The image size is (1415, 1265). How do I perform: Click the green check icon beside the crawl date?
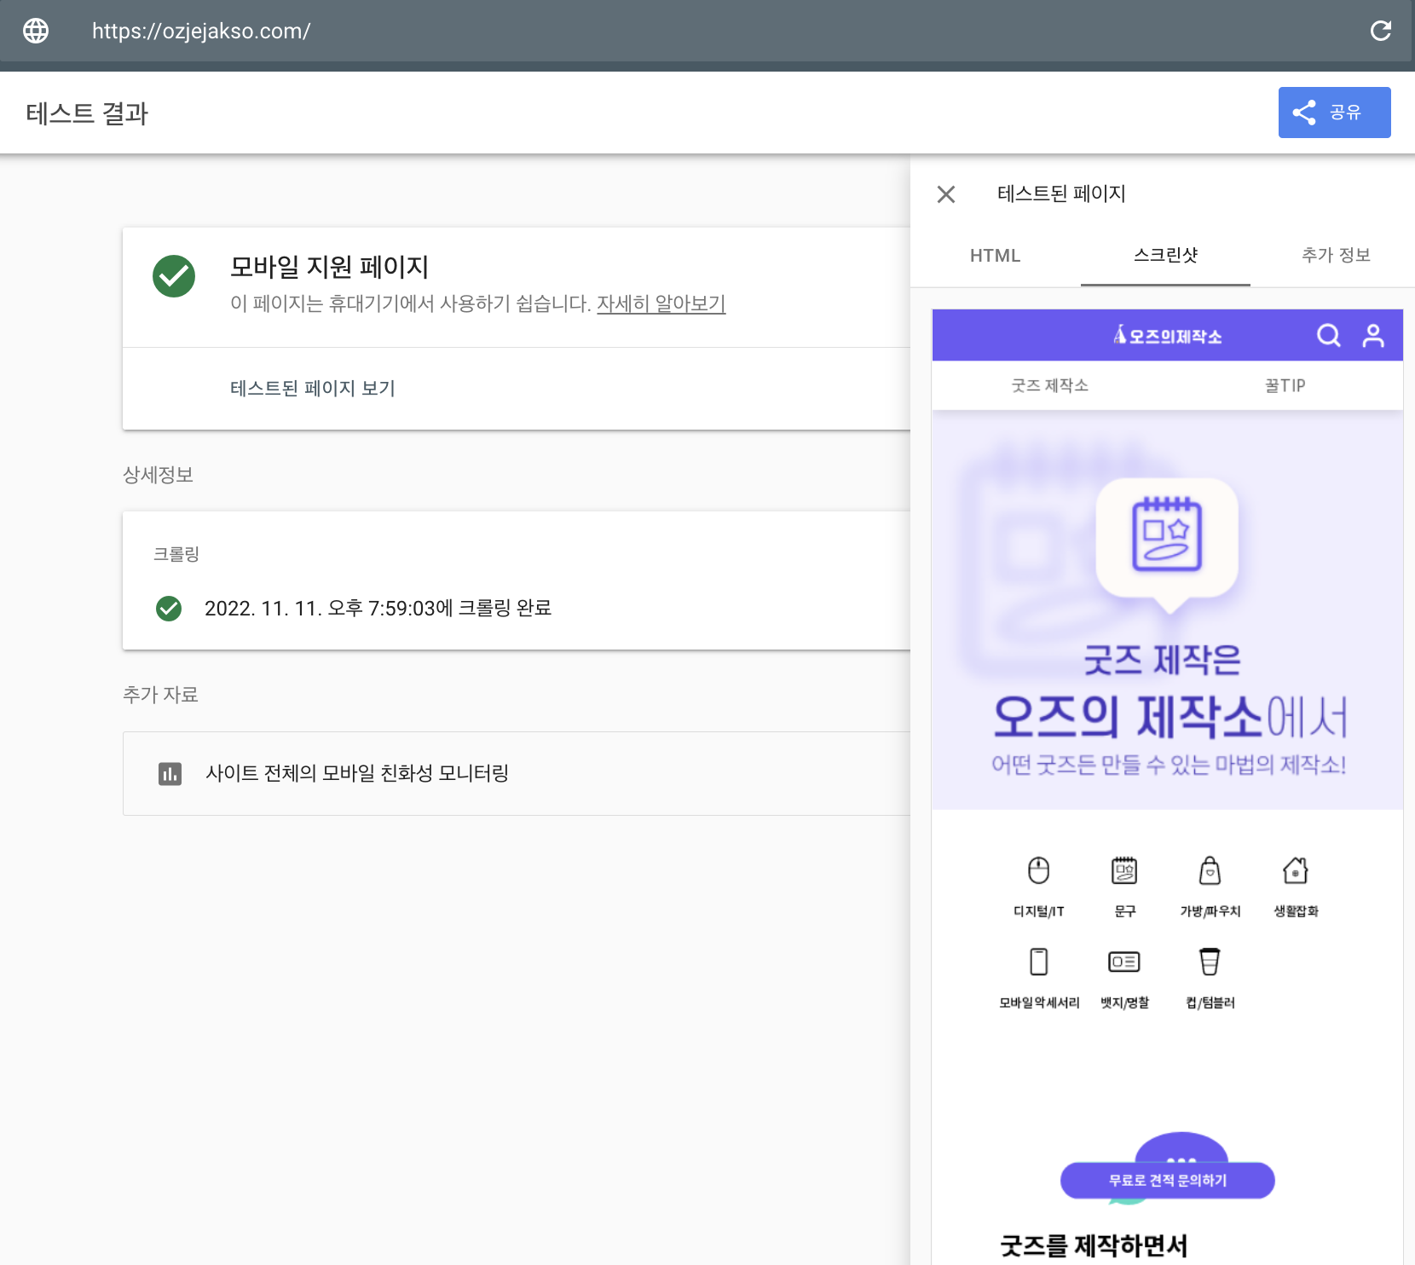[x=169, y=609]
